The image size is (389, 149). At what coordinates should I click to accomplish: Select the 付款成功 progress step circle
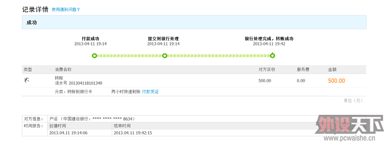tap(94, 56)
